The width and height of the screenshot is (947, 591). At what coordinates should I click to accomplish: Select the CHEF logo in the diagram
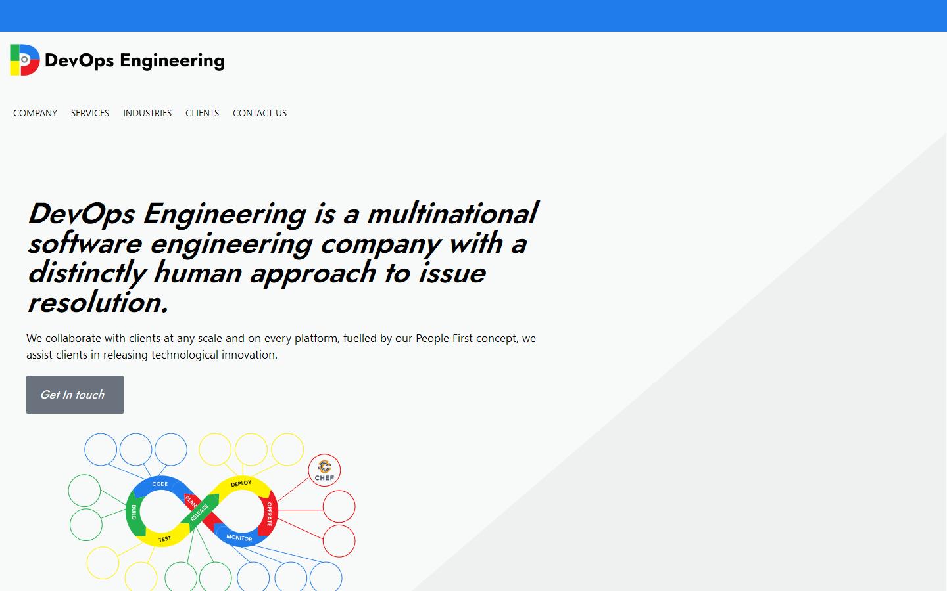[324, 470]
